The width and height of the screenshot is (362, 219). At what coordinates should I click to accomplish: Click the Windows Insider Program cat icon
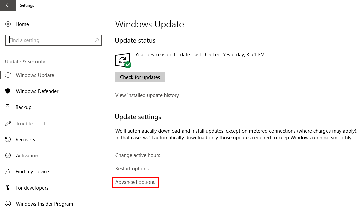pyautogui.click(x=8, y=204)
